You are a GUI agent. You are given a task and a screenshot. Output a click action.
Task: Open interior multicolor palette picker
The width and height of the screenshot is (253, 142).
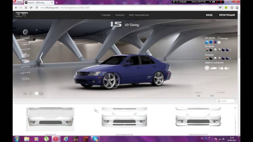[207, 58]
